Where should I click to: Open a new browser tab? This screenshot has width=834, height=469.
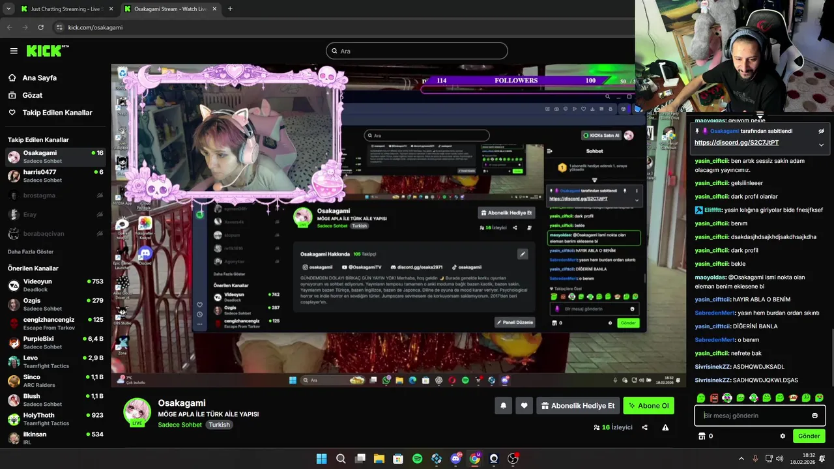click(230, 8)
